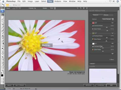
Task: Click the More link
Action: (112, 59)
